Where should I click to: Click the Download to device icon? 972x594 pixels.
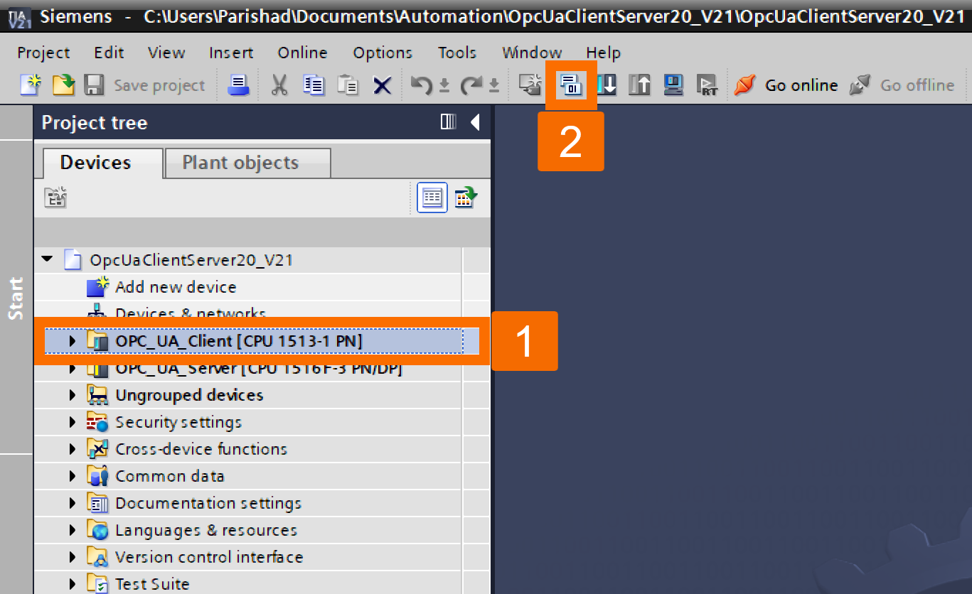(607, 85)
